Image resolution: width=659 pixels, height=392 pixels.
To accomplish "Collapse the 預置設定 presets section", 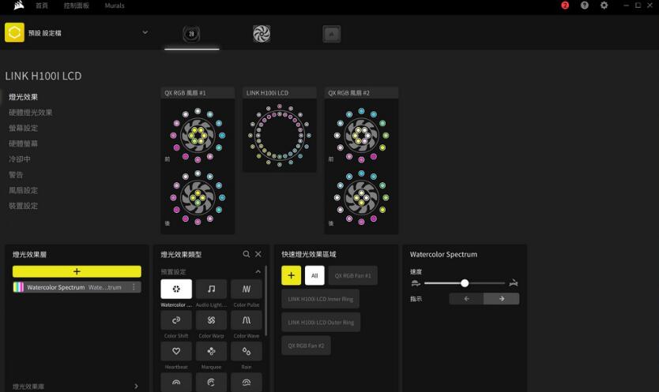I will [258, 271].
